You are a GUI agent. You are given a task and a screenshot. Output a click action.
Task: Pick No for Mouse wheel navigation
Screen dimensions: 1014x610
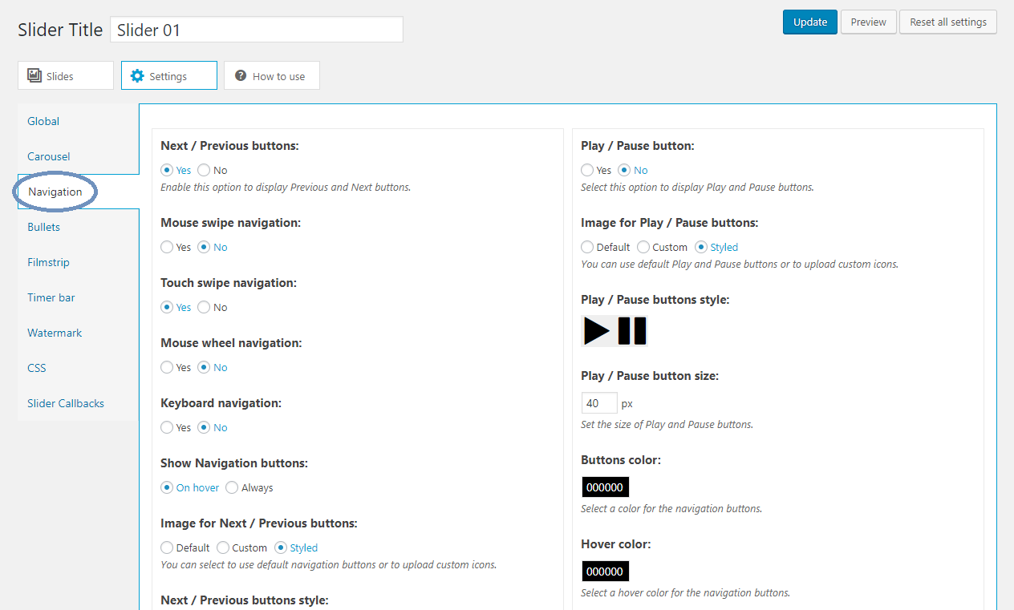click(204, 367)
